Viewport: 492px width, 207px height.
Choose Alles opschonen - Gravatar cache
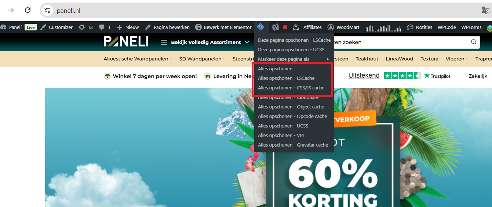[294, 145]
